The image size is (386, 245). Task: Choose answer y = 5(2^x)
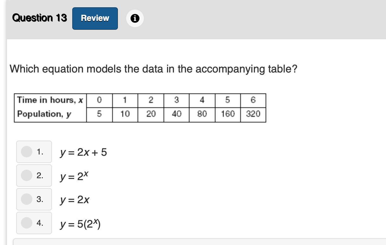[x=80, y=224]
